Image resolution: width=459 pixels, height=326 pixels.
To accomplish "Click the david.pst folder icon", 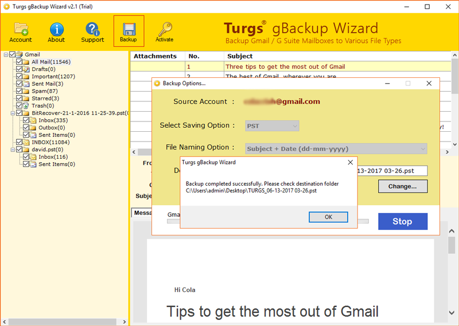I will pyautogui.click(x=26, y=150).
